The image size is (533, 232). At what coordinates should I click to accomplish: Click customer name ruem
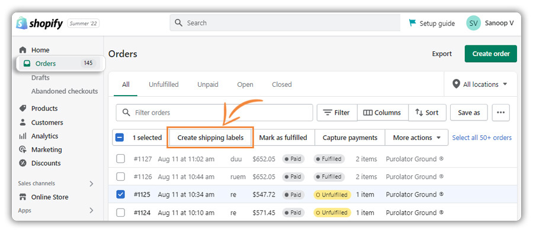click(x=237, y=177)
